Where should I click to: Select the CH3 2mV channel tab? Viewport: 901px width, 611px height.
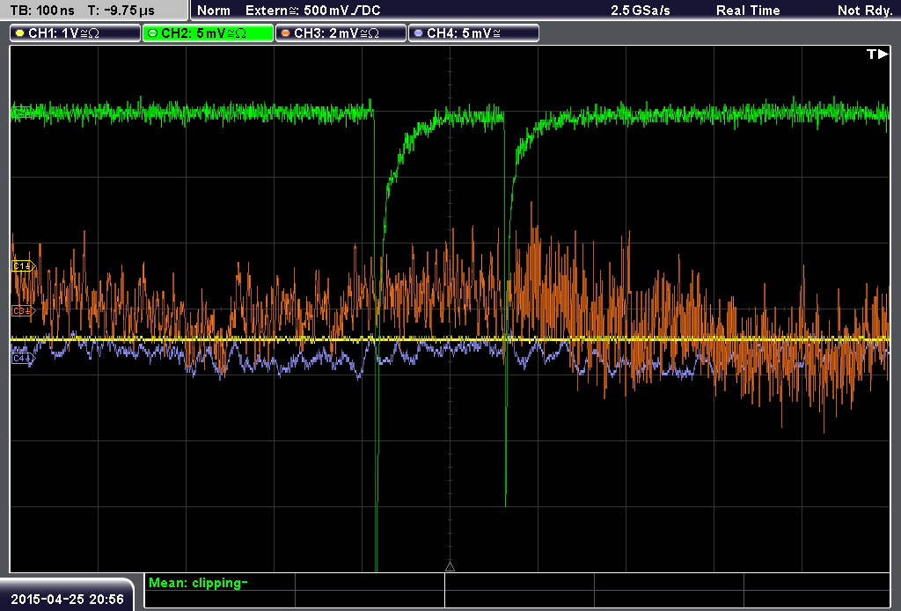pos(341,33)
